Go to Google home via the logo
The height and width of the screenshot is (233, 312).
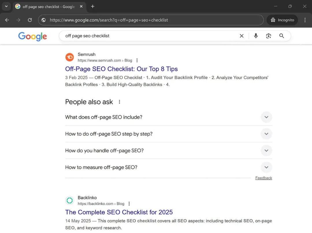[x=33, y=36]
